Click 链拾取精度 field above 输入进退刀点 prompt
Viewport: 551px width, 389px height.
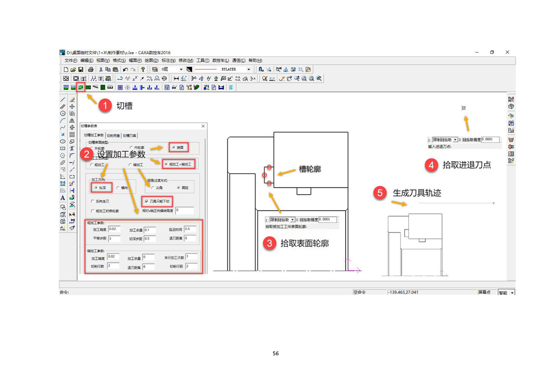click(490, 139)
